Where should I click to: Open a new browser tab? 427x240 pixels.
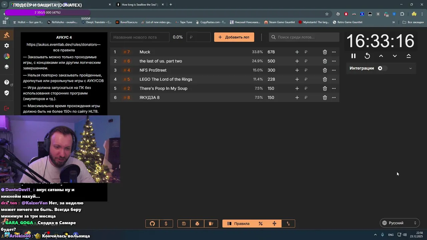171,5
